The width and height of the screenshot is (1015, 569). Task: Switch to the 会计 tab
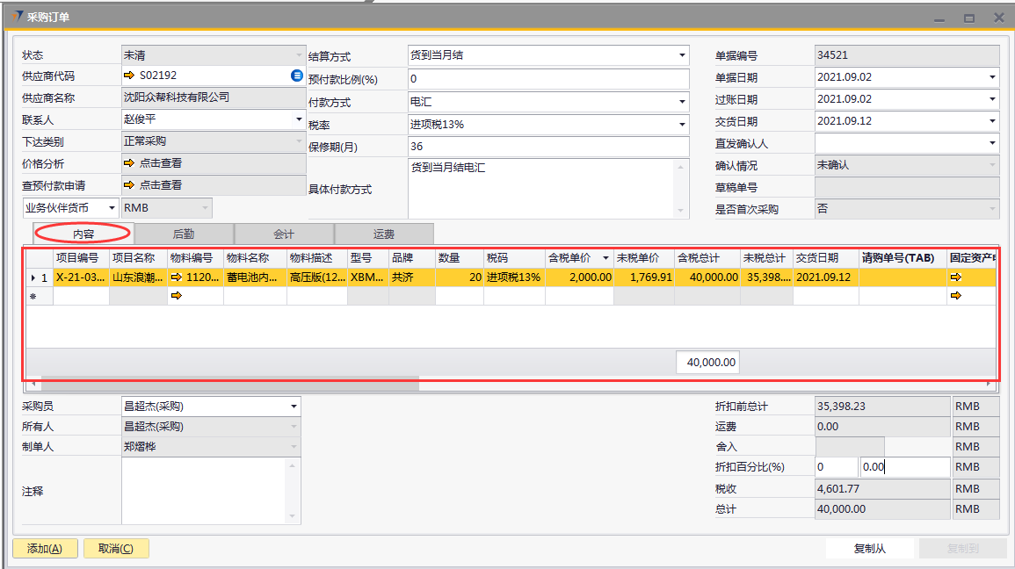click(x=284, y=234)
